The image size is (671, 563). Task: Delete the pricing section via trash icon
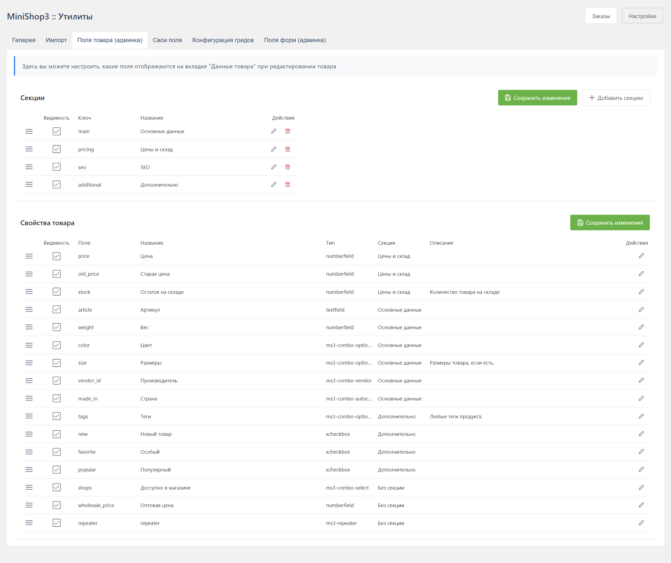288,149
